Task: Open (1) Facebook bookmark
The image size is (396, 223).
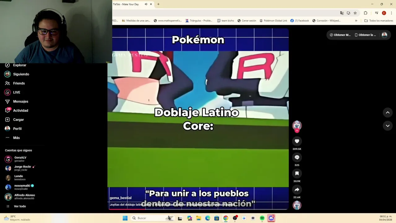Action: (299, 21)
